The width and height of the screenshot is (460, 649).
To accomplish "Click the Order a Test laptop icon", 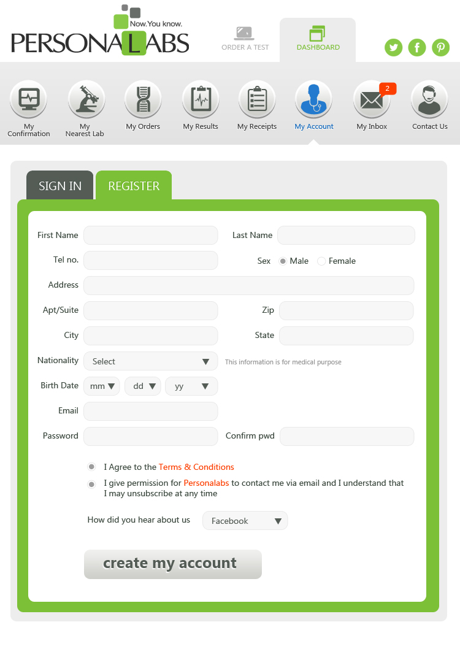I will point(244,33).
